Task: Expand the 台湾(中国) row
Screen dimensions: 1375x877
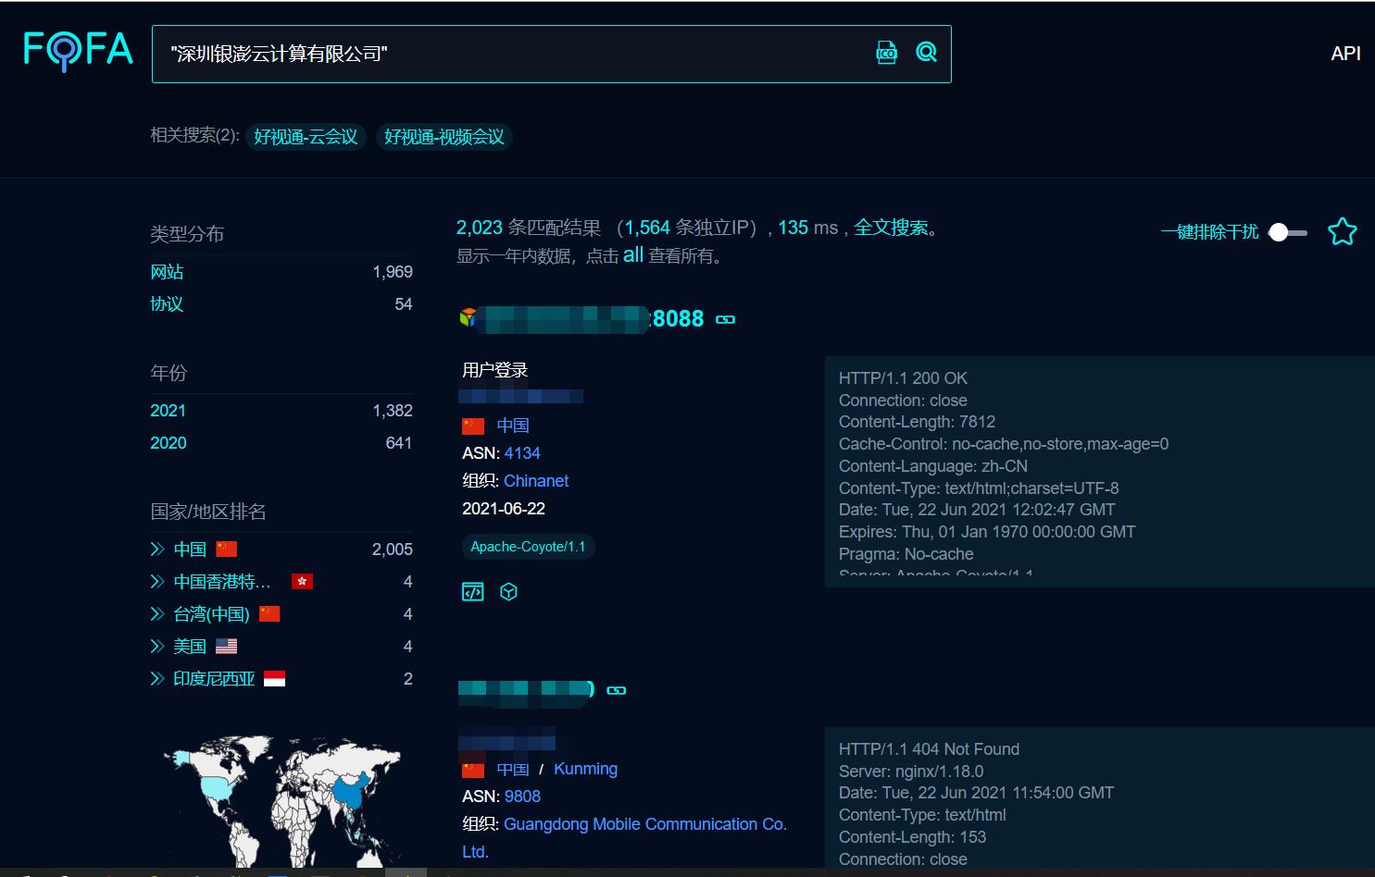Action: [x=157, y=614]
